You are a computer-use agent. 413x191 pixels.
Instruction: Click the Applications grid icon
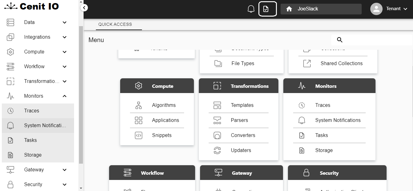(139, 120)
